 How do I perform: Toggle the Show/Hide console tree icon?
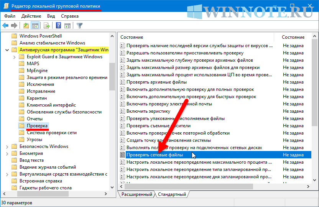35,26
